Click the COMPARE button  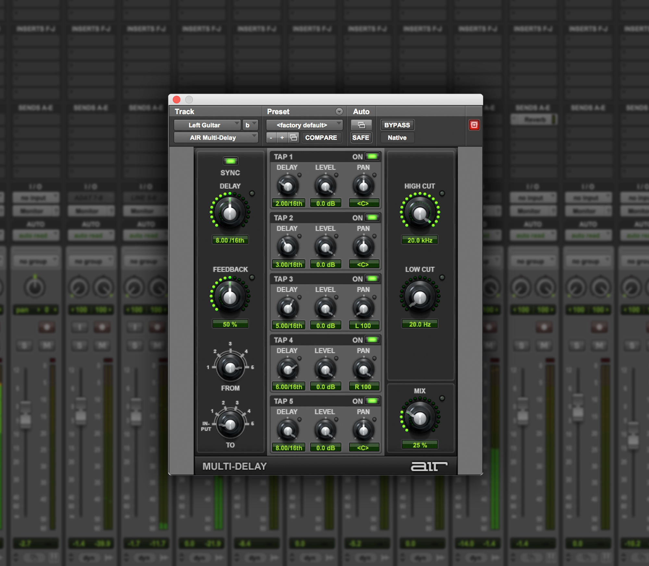321,137
